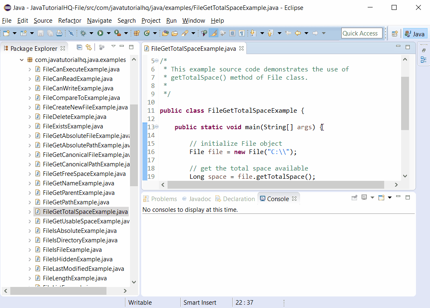Toggle Show Whitespace Characters pilcrow icon
The image size is (430, 308).
click(241, 33)
